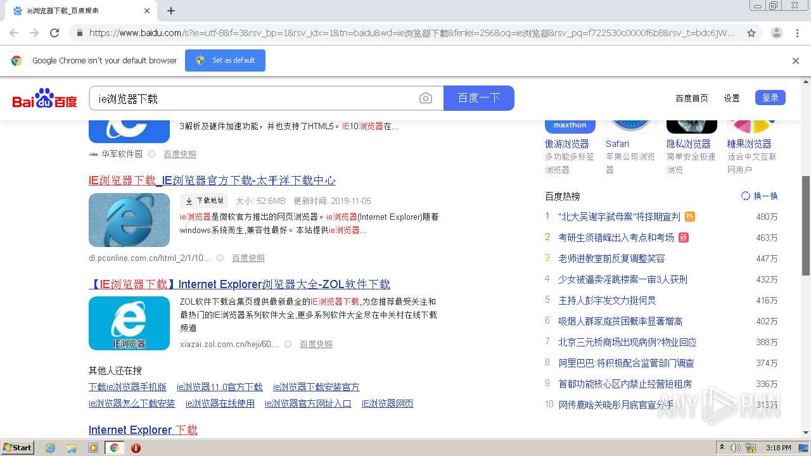
Task: Open hot topic 老师进教室前反复调整笑容
Action: [x=611, y=258]
